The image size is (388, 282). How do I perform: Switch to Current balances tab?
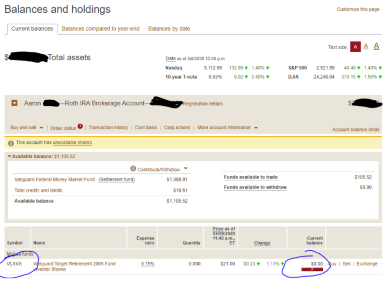[32, 29]
